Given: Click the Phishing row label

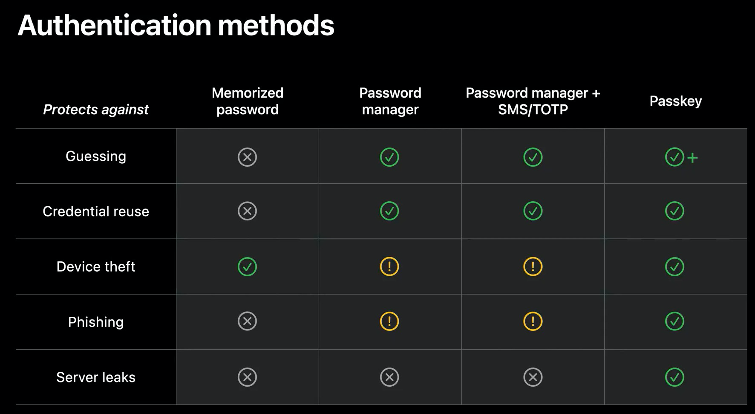Looking at the screenshot, I should [x=96, y=322].
